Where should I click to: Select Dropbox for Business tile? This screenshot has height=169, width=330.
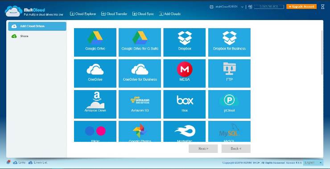point(229,42)
